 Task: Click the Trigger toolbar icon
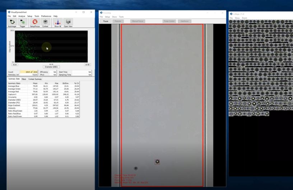pos(22,22)
